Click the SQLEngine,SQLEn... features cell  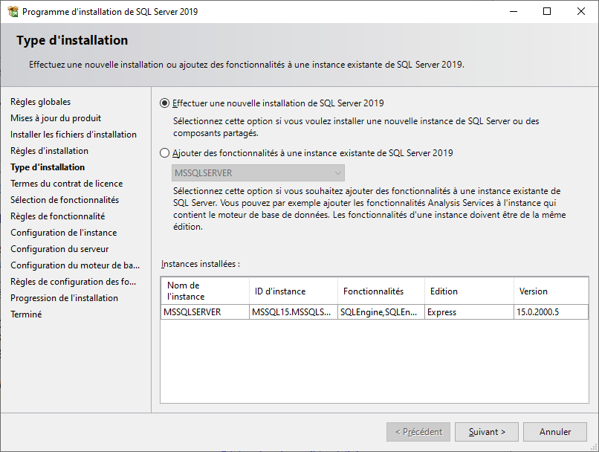(381, 312)
